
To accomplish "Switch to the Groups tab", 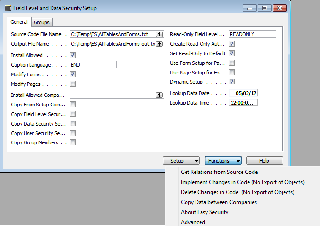I will pyautogui.click(x=42, y=22).
